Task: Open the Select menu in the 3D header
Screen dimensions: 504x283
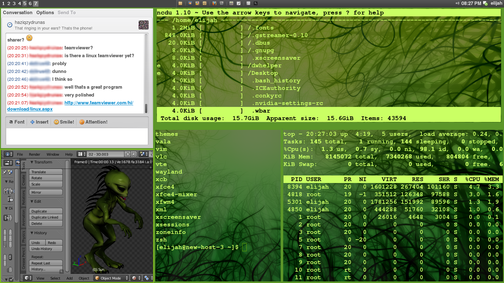Action: [55, 278]
